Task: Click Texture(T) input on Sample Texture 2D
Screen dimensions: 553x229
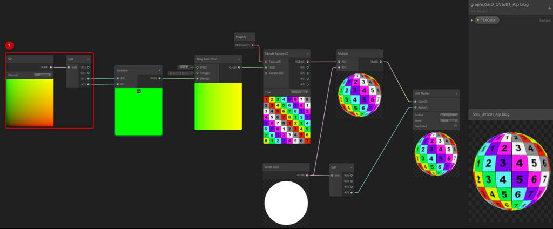Action: tap(266, 62)
